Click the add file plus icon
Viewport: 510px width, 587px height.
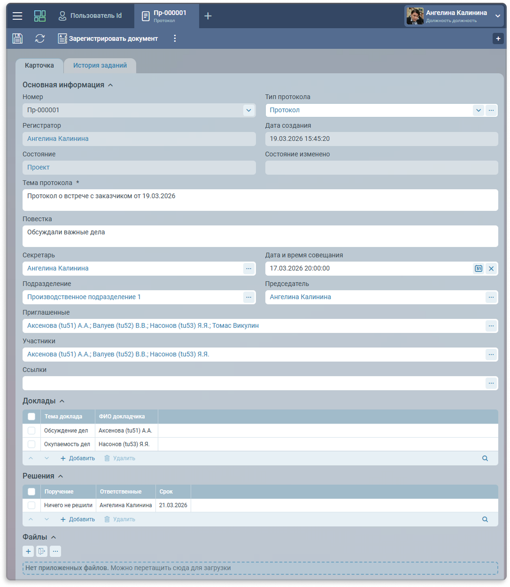28,551
